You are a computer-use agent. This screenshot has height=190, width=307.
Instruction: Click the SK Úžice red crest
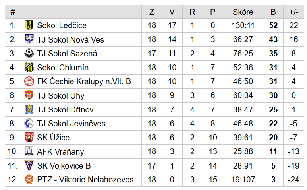29,137
